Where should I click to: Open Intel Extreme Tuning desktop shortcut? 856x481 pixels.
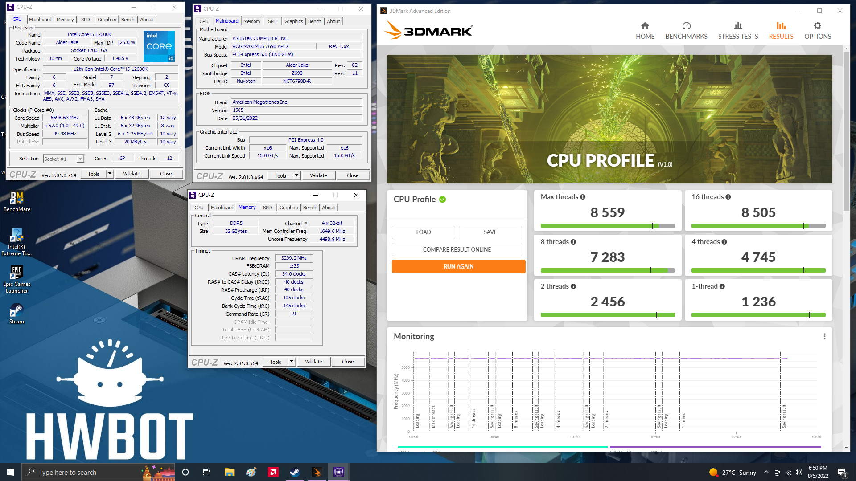(x=16, y=242)
